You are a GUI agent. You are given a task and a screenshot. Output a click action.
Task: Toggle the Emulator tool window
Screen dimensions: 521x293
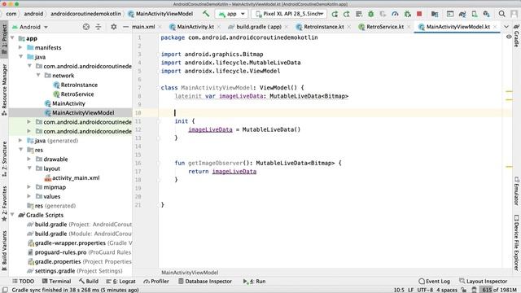(x=516, y=190)
